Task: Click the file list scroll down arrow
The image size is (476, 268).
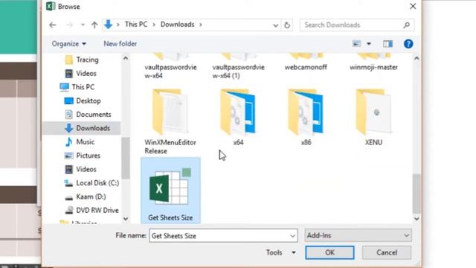Action: (416, 219)
